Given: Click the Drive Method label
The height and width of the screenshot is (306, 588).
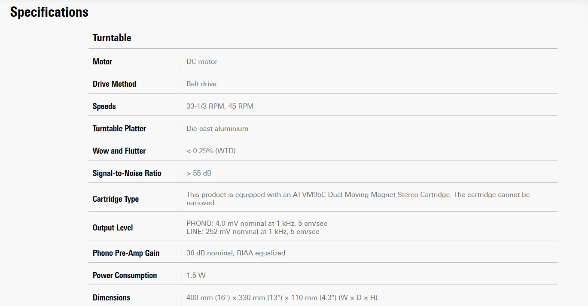Looking at the screenshot, I should click(114, 84).
